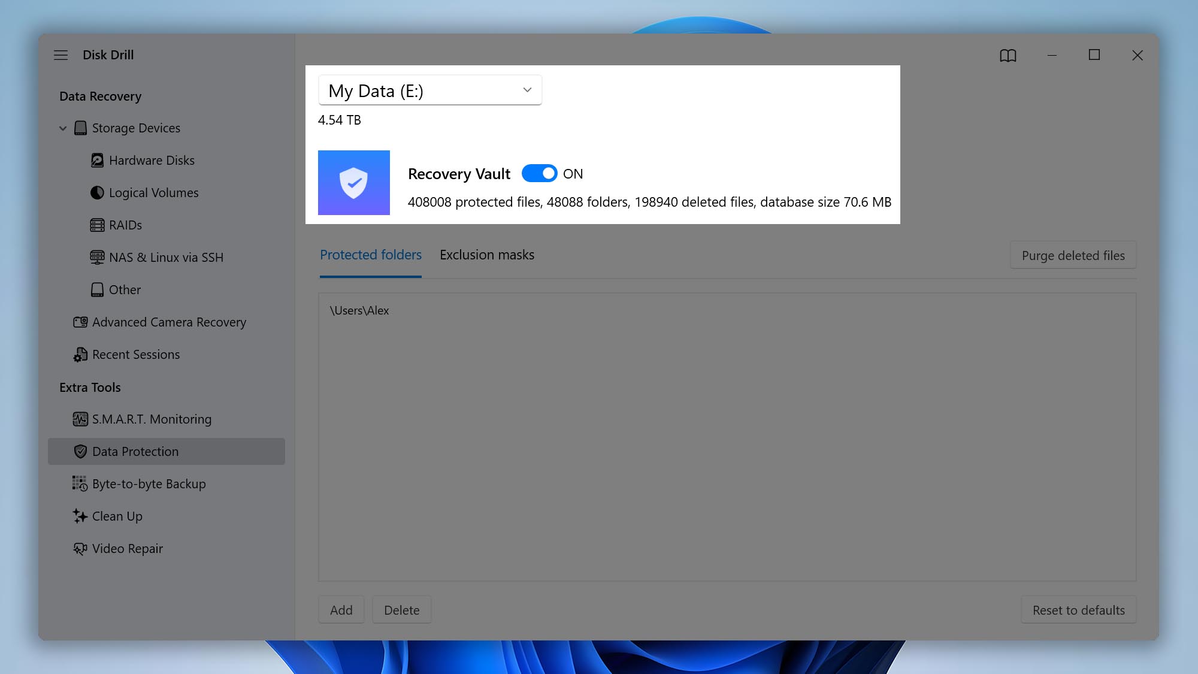
Task: Close the Disk Drill window
Action: pos(1138,55)
